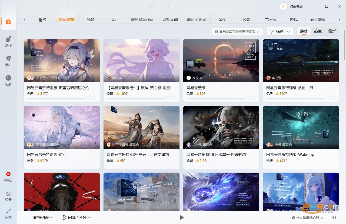Click the 梅花猫 author name
Image resolution: width=346 pixels, height=224 pixels.
tap(117, 78)
